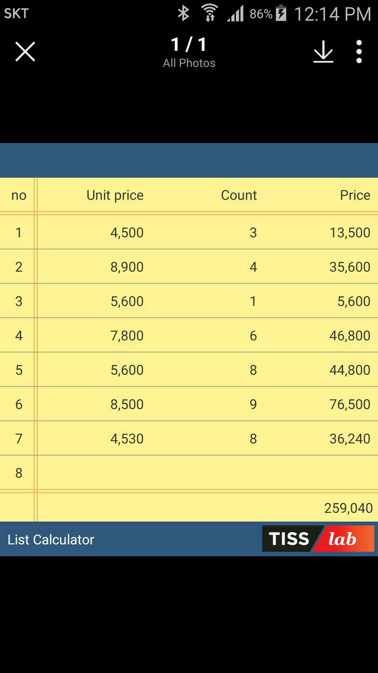Screen dimensions: 378x673
Task: Tap the 76,500 price cell
Action: point(350,405)
